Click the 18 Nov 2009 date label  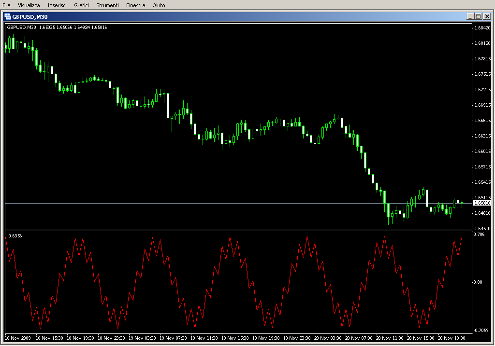point(18,338)
